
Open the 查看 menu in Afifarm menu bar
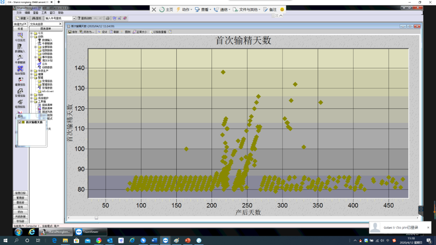coord(36,13)
